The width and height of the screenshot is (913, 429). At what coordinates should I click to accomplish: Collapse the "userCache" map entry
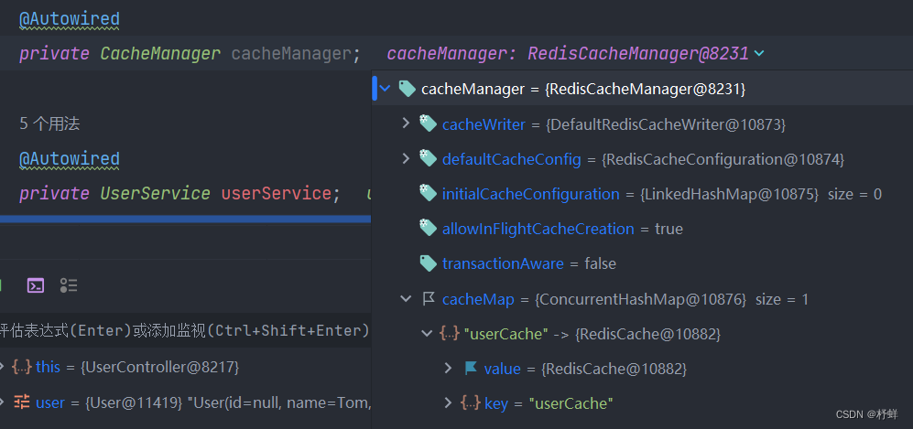pos(427,334)
